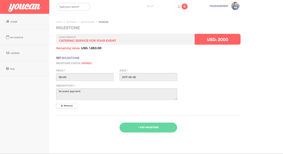Go to List Proposals breadcrumb
The height and width of the screenshot is (154, 283).
87,22
